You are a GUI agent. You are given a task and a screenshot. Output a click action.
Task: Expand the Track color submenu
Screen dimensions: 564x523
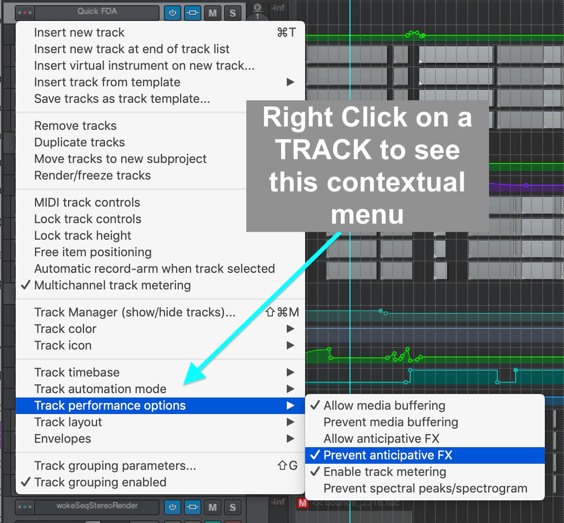160,329
